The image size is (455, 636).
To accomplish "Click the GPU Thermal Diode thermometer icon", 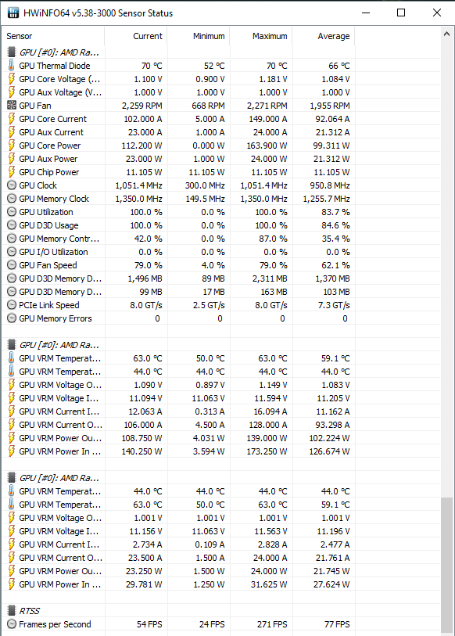I will tap(12, 65).
